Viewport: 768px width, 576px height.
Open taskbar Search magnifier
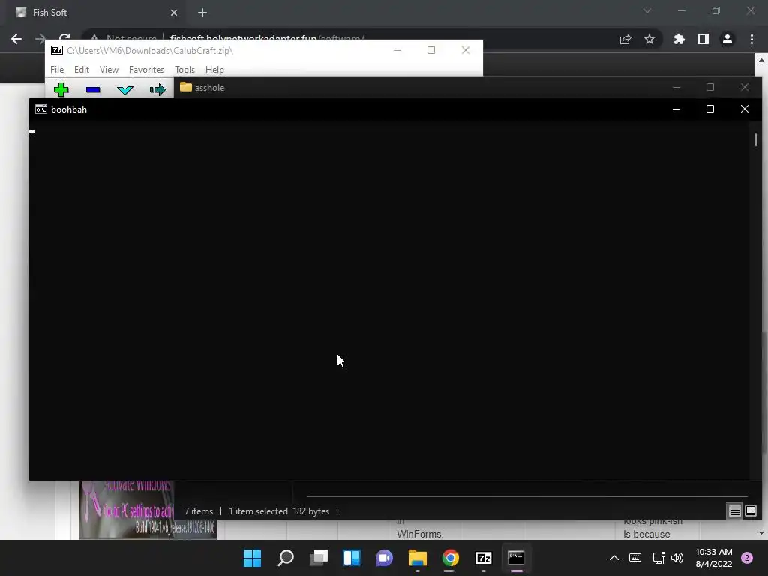[x=286, y=558]
